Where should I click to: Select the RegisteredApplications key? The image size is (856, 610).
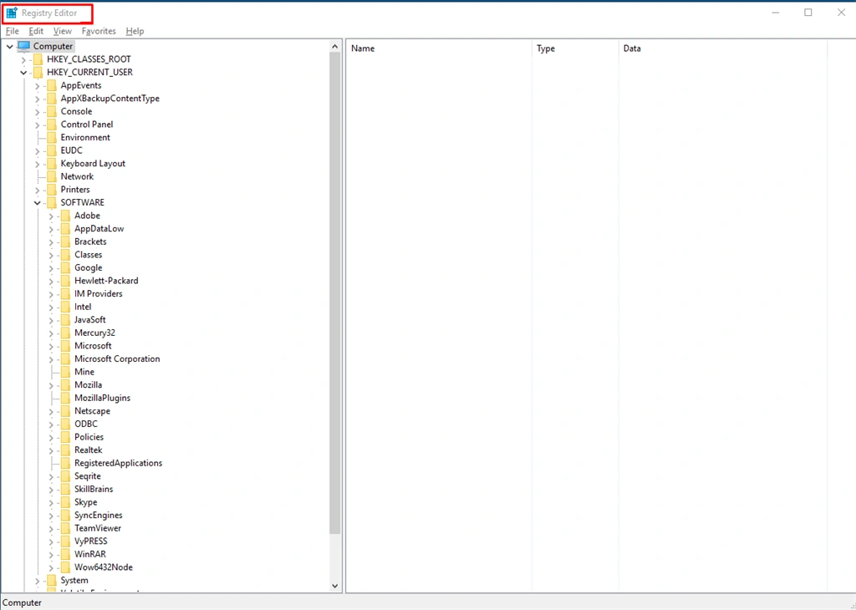pyautogui.click(x=119, y=463)
